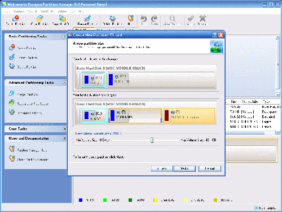Open the Wizards menu
Image resolution: width=282 pixels, height=212 pixels.
pyautogui.click(x=32, y=11)
